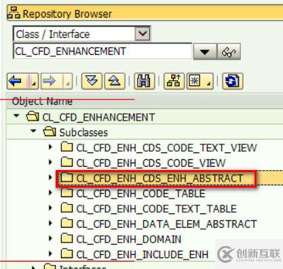Refresh the object list
283x269 pixels.
[233, 81]
